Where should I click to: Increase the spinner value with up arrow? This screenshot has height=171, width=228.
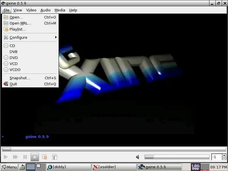click(224, 156)
